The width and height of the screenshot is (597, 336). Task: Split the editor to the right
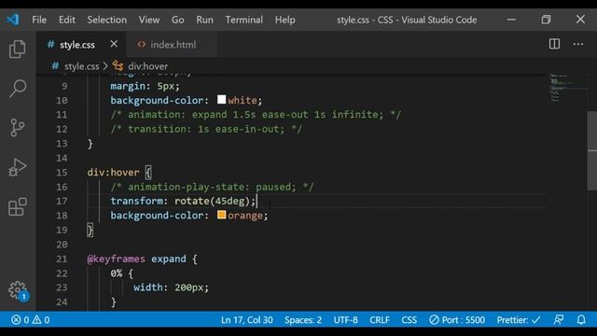[554, 44]
